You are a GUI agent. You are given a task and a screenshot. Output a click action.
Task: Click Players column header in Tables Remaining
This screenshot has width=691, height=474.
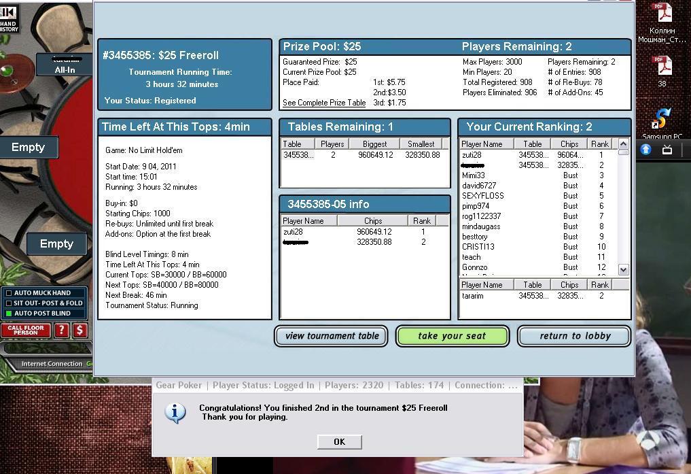[x=332, y=143]
